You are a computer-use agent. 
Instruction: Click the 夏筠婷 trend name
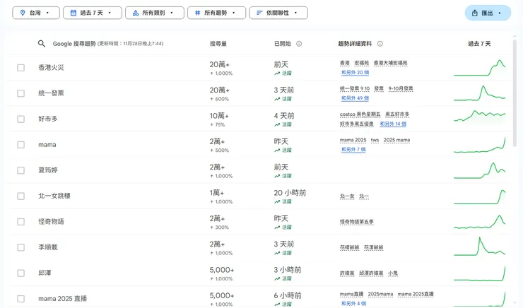click(48, 170)
